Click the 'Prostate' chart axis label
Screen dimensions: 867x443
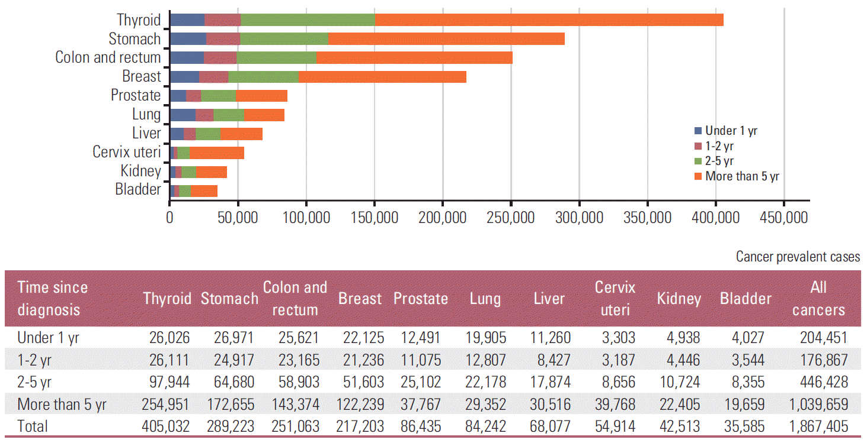136,96
